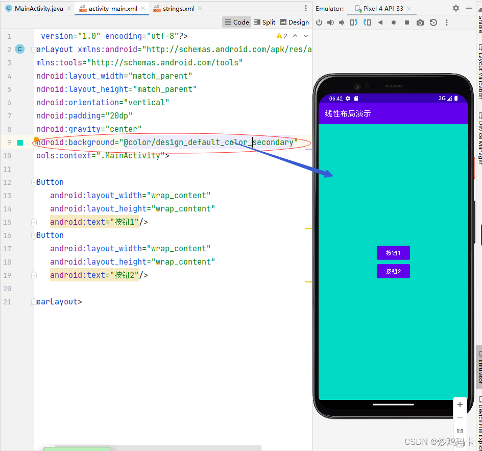Click the emulator Back button
482x451 pixels.
pyautogui.click(x=380, y=22)
